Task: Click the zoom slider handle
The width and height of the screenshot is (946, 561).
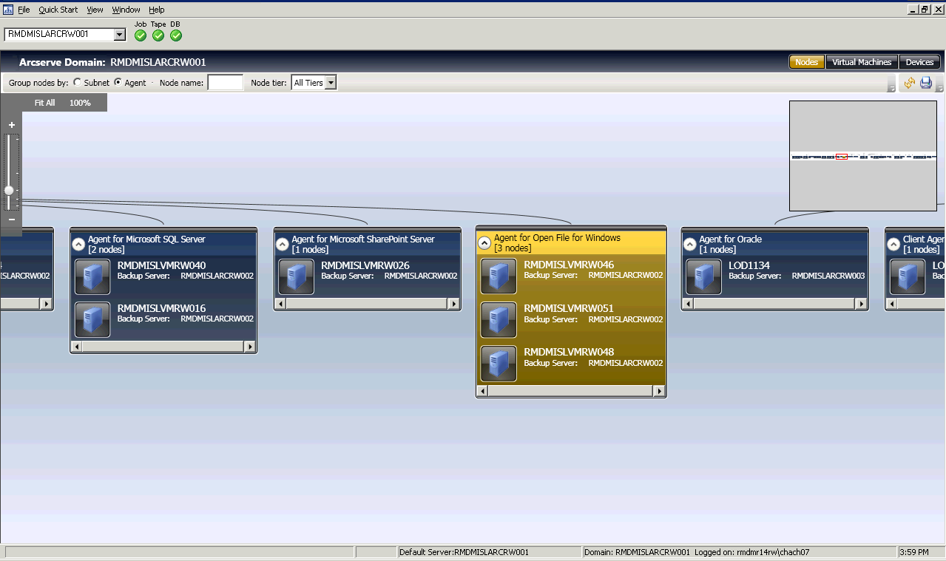Action: point(9,190)
